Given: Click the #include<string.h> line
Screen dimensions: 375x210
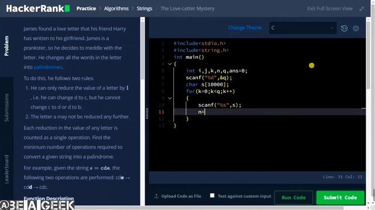Looking at the screenshot, I should 201,50.
